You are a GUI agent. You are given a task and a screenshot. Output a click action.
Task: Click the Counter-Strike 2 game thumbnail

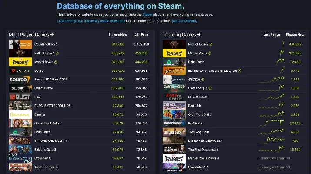(20, 44)
